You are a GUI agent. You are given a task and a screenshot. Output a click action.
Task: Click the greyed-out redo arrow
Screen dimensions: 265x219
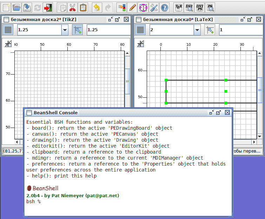(x=107, y=8)
